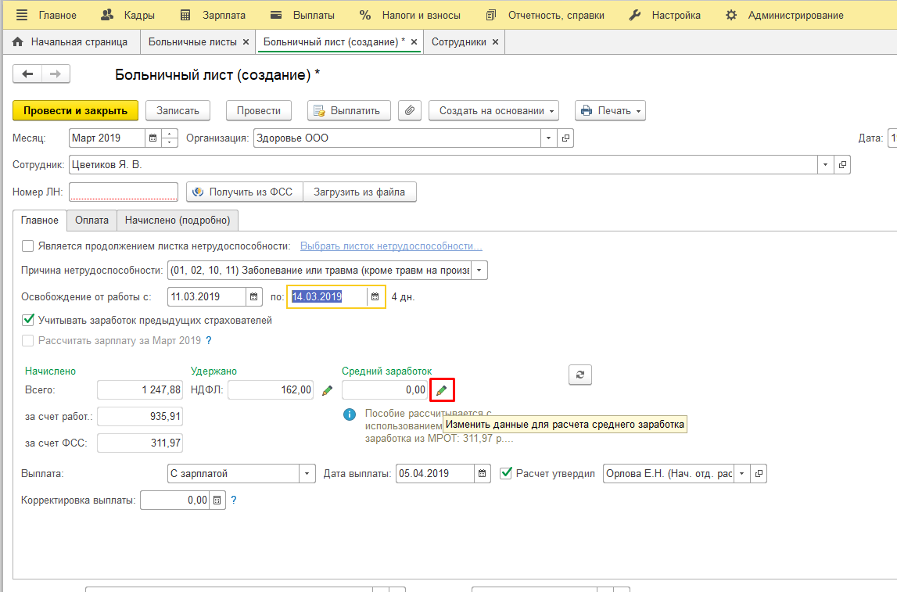Click the Корректировка выплаты input field

[175, 500]
